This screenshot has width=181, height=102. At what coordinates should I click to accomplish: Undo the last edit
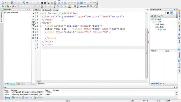[24, 3]
